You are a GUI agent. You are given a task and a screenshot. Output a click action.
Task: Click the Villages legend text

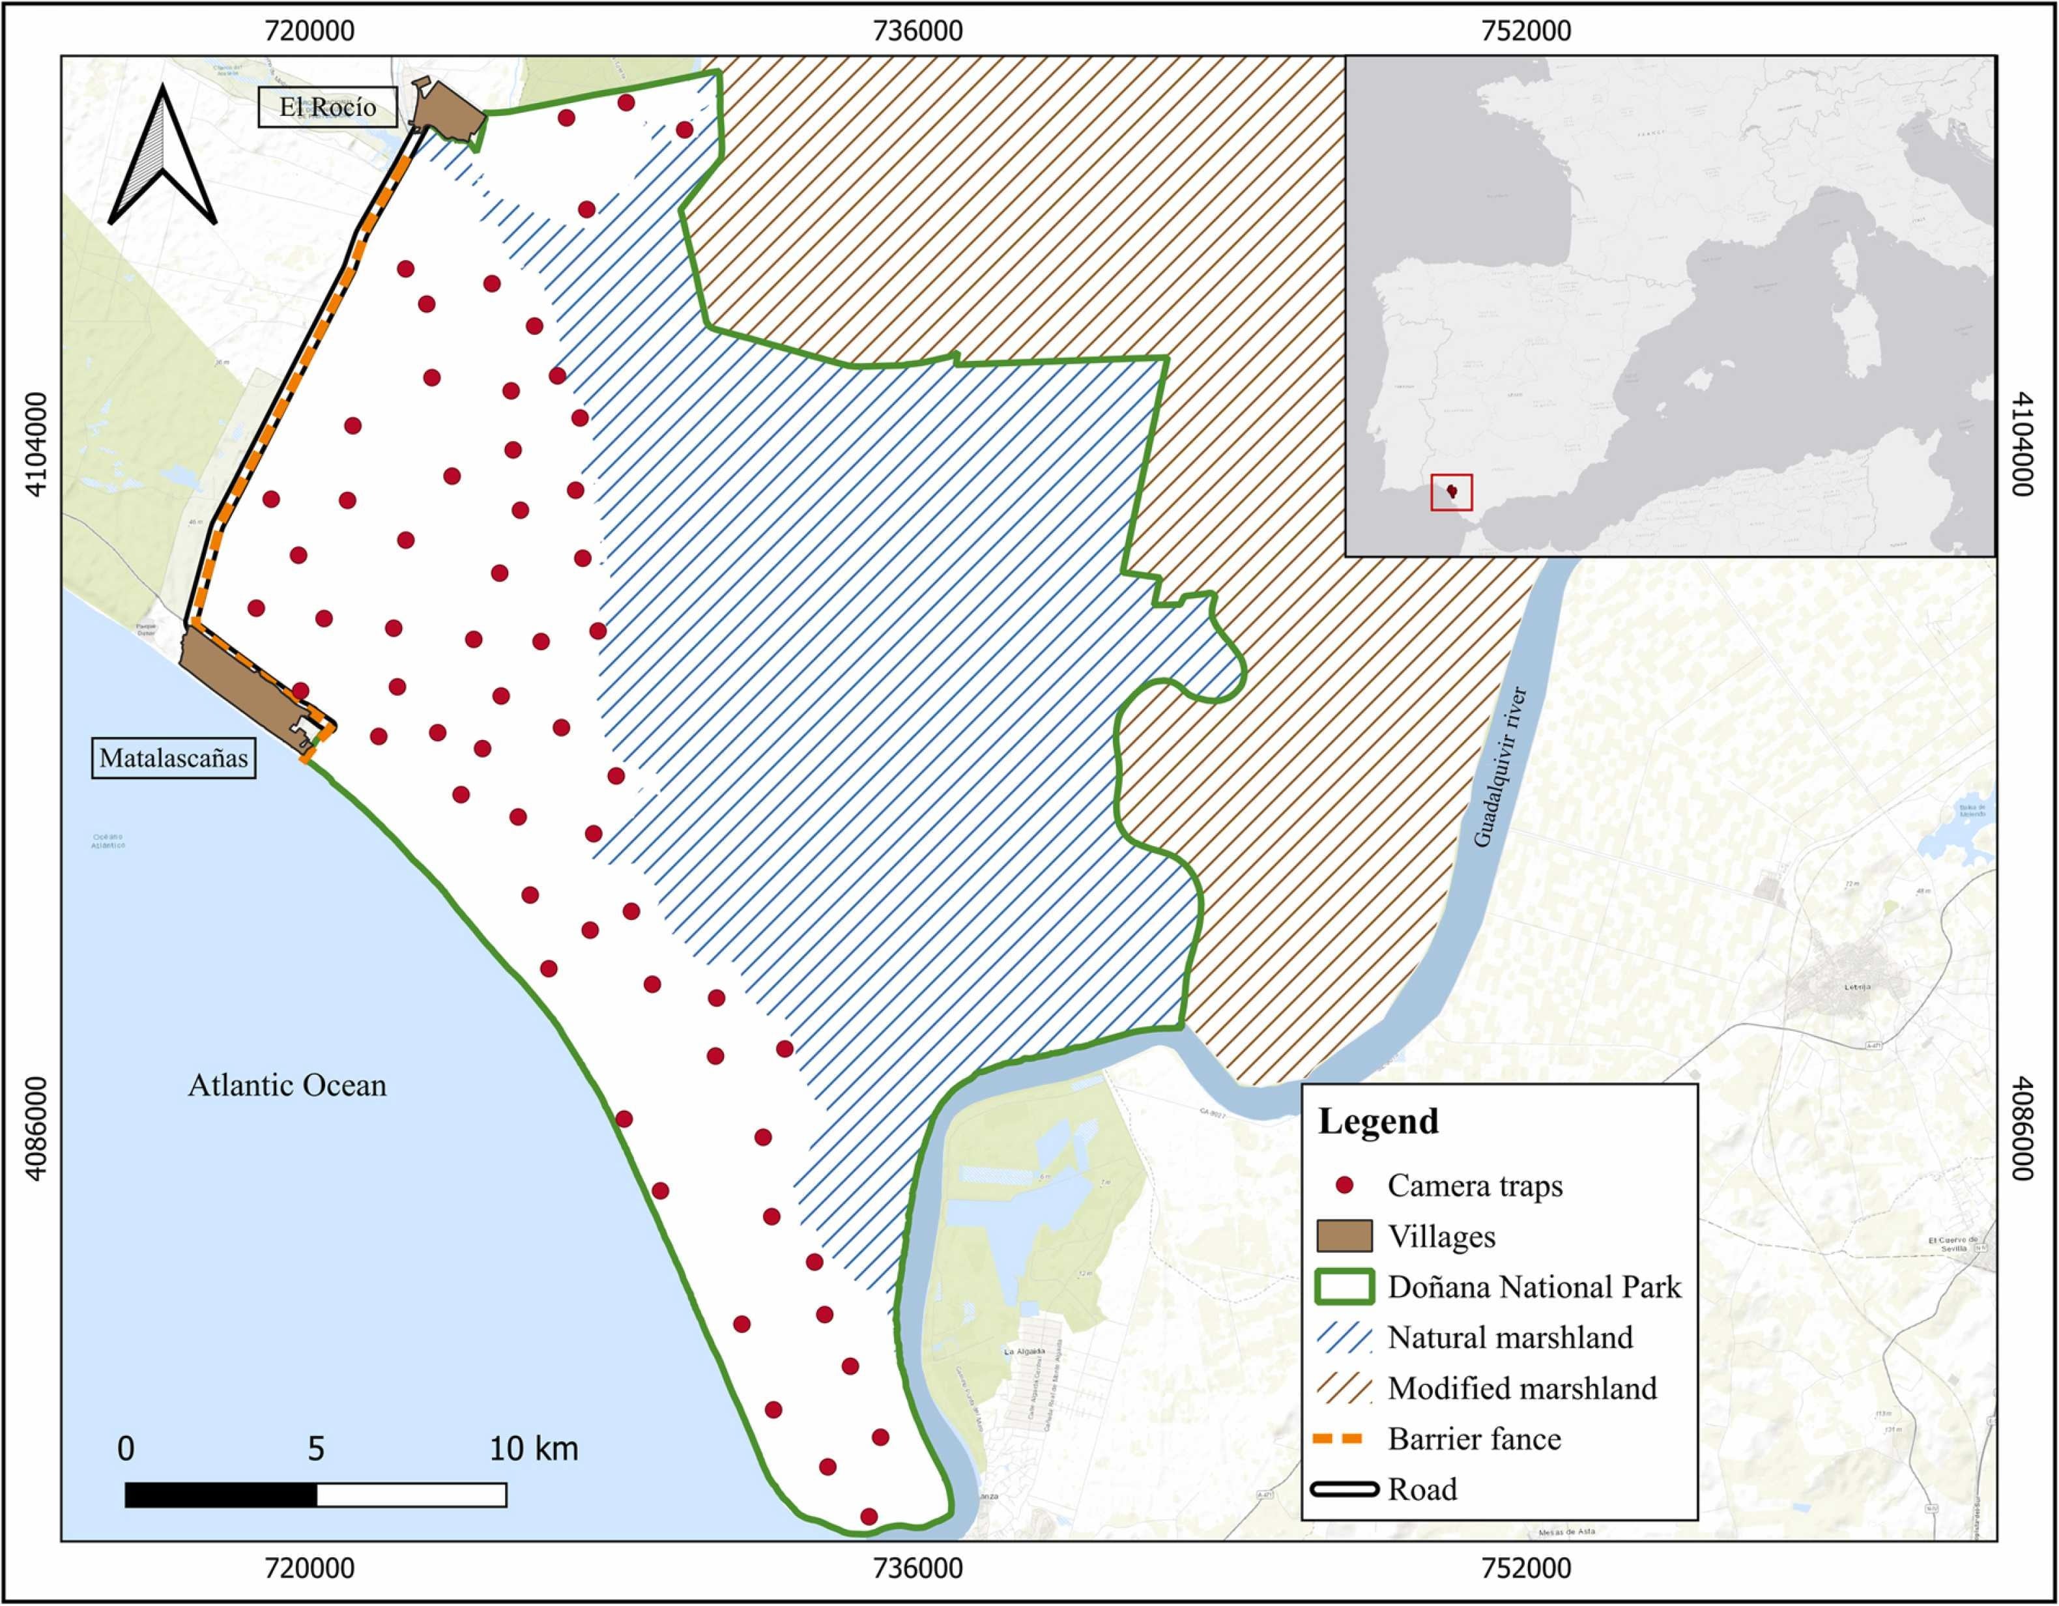[1441, 1237]
